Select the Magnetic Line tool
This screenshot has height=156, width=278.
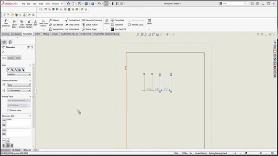coord(56,29)
